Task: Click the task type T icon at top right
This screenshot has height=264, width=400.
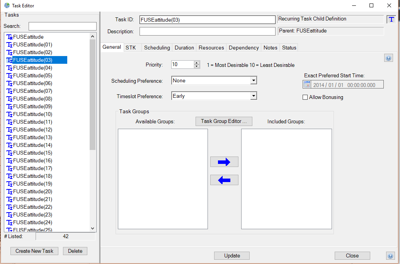Action: point(391,19)
